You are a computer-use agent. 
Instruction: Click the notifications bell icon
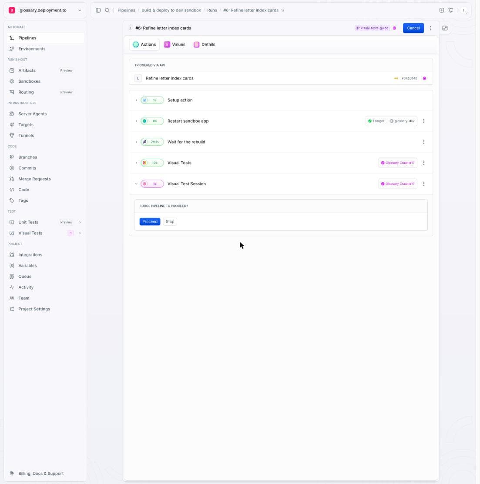(x=451, y=10)
